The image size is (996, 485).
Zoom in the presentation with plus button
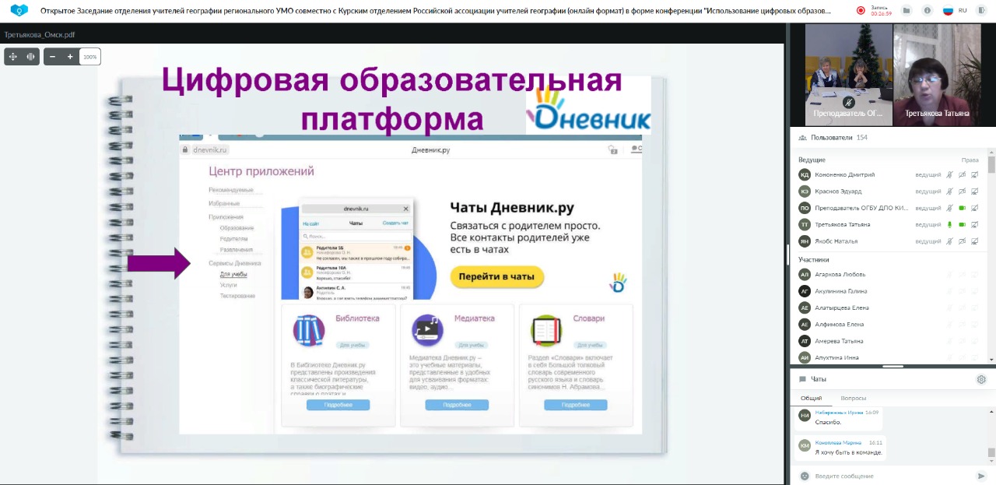70,57
